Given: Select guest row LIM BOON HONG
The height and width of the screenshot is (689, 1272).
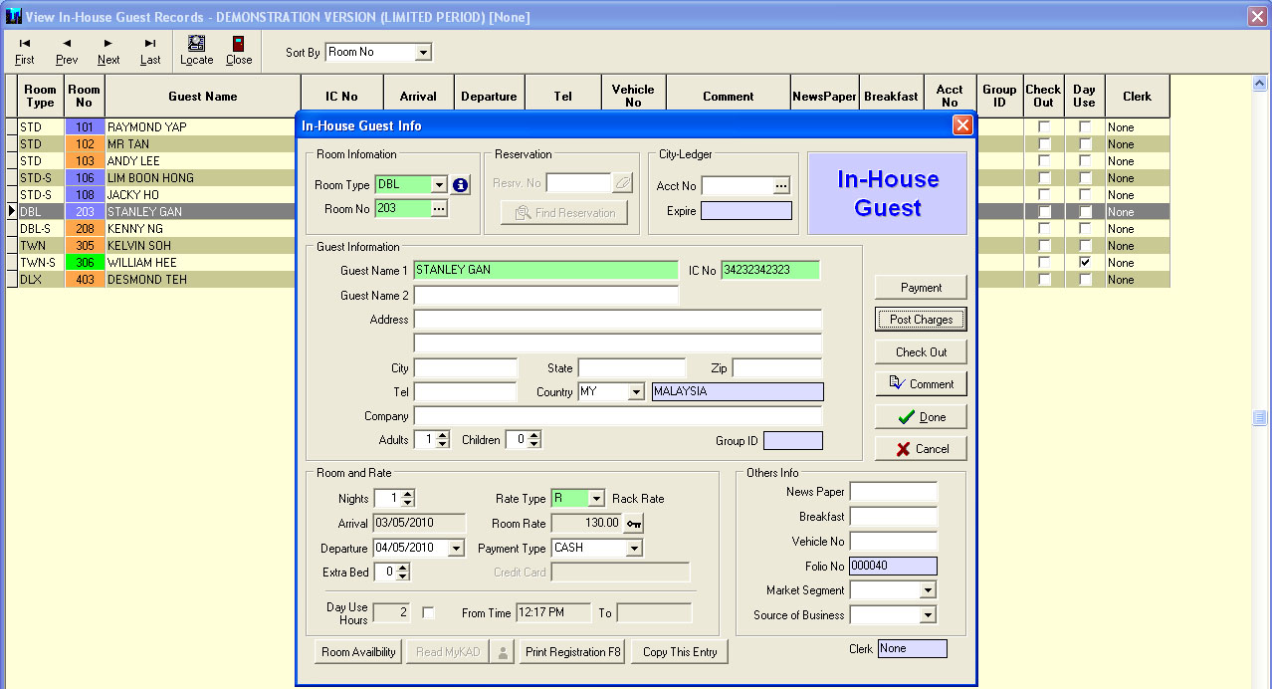Looking at the screenshot, I should (203, 178).
